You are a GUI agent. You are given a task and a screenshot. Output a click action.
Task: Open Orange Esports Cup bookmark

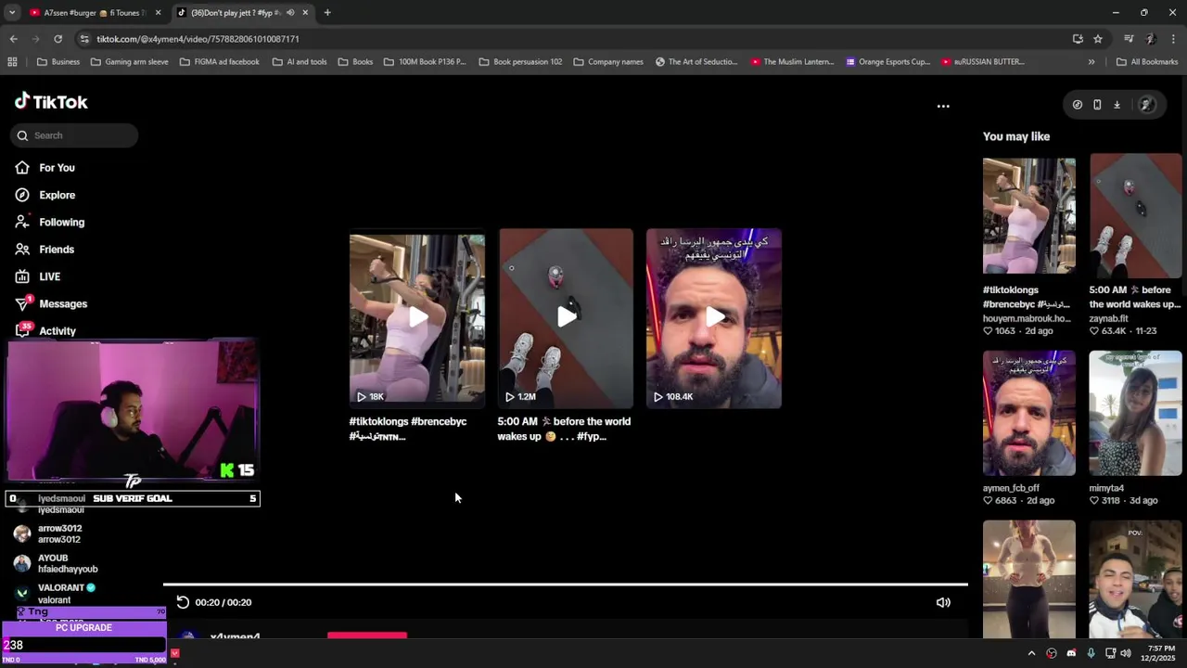887,62
